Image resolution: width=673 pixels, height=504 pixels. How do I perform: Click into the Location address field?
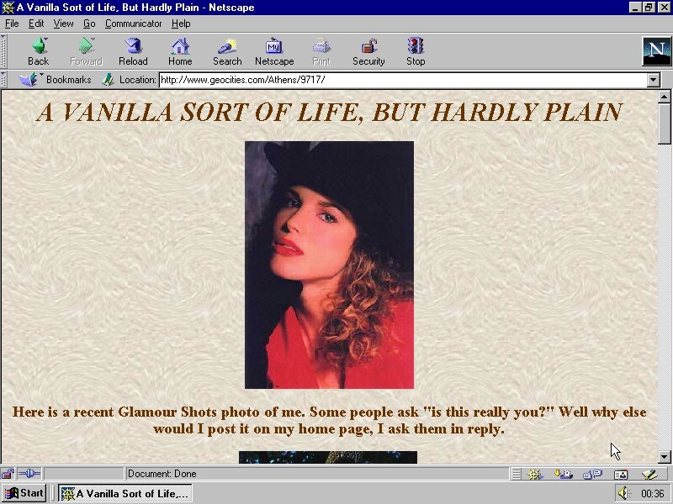[x=403, y=80]
